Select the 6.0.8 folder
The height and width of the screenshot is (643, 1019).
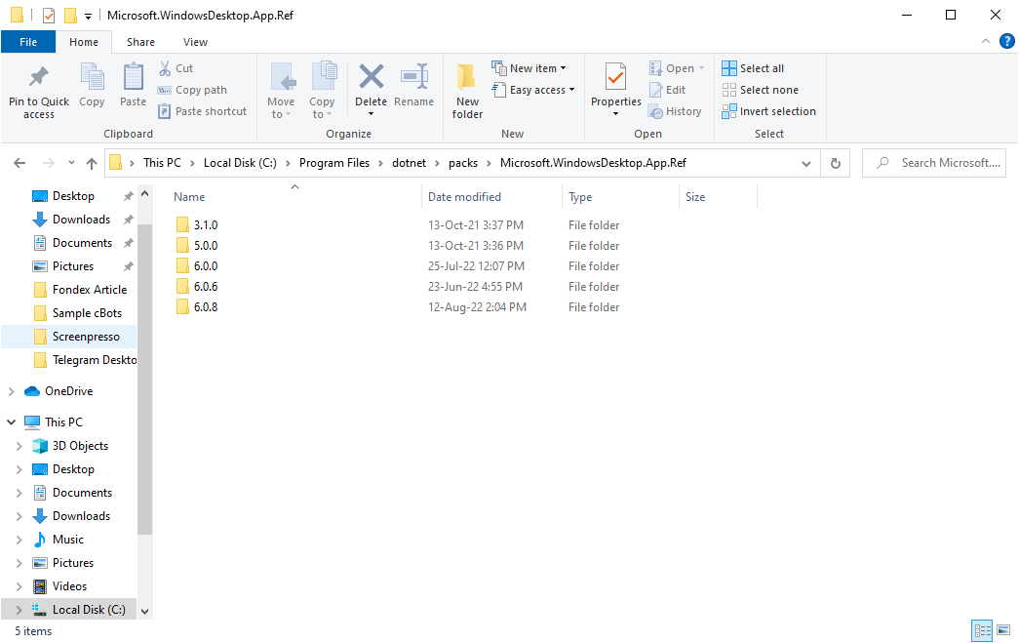click(x=197, y=307)
